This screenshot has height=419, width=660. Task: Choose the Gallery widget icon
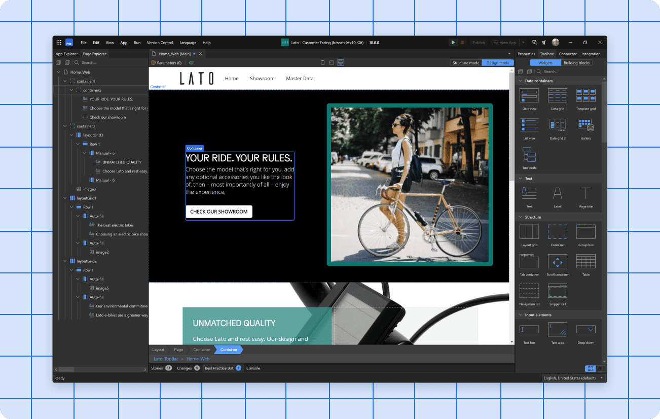click(585, 125)
